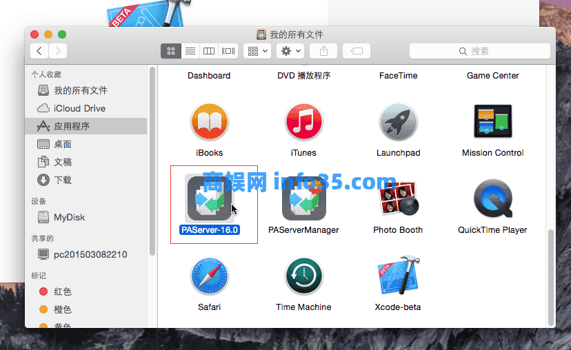Open the arrange items dropdown

257,51
